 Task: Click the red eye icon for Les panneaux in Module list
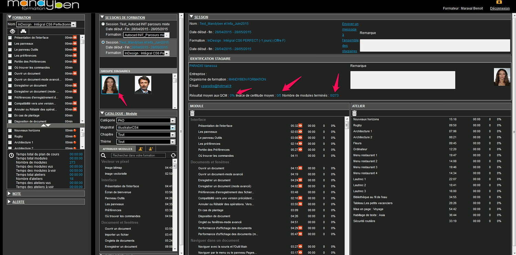click(x=300, y=132)
